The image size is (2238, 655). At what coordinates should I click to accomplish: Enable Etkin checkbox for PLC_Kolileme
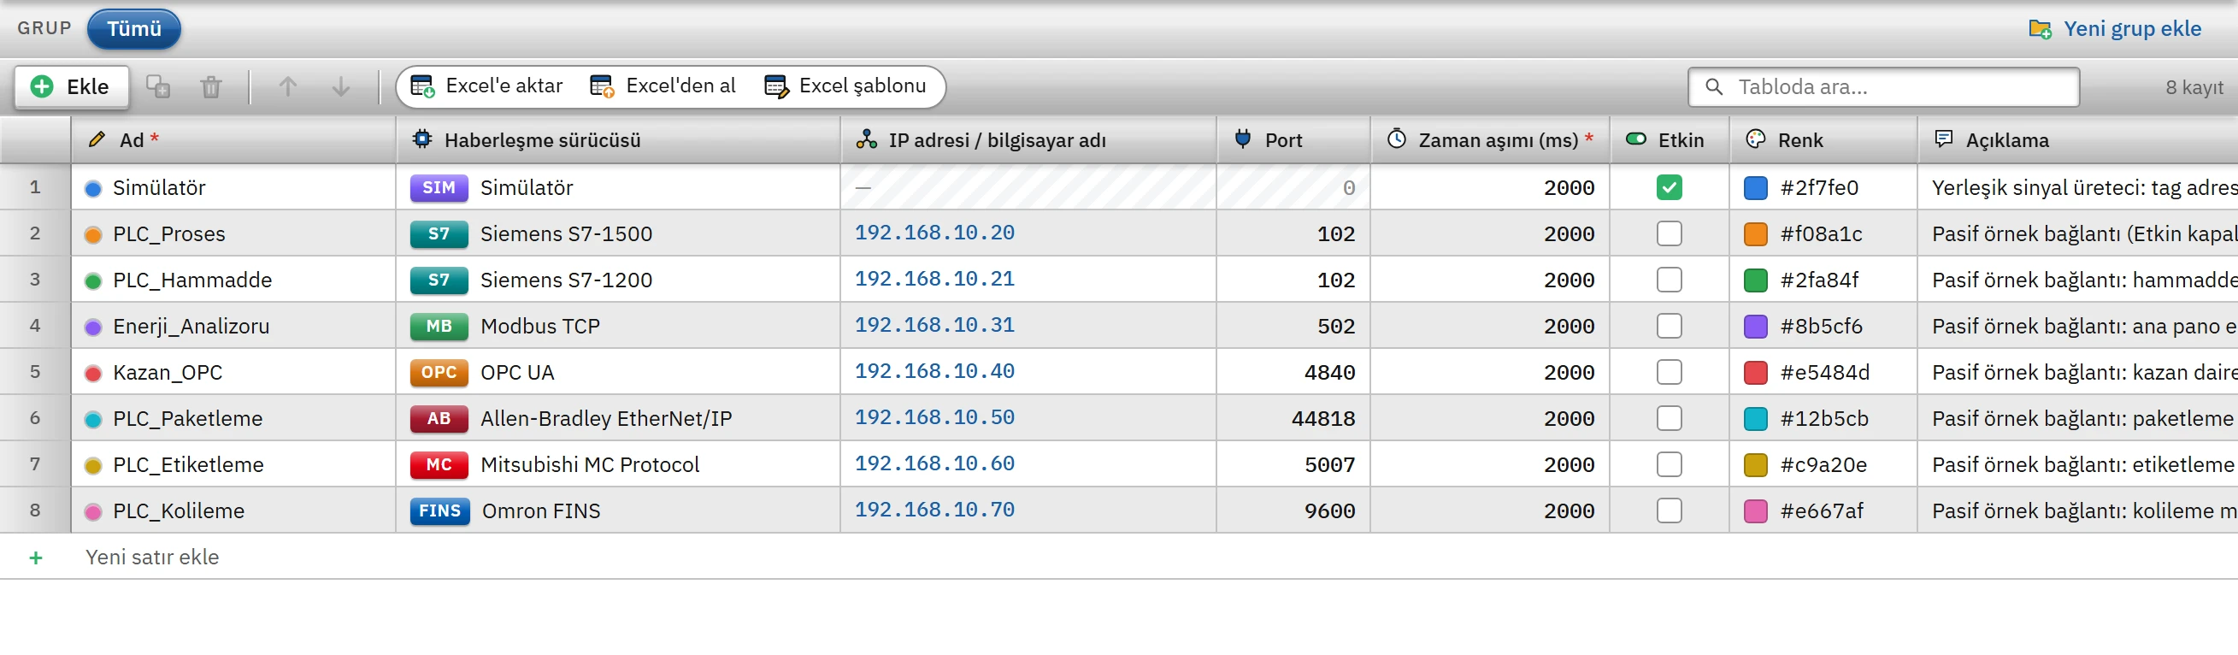point(1669,510)
